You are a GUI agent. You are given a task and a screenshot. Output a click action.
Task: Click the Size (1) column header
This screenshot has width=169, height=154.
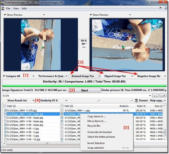tap(155, 106)
